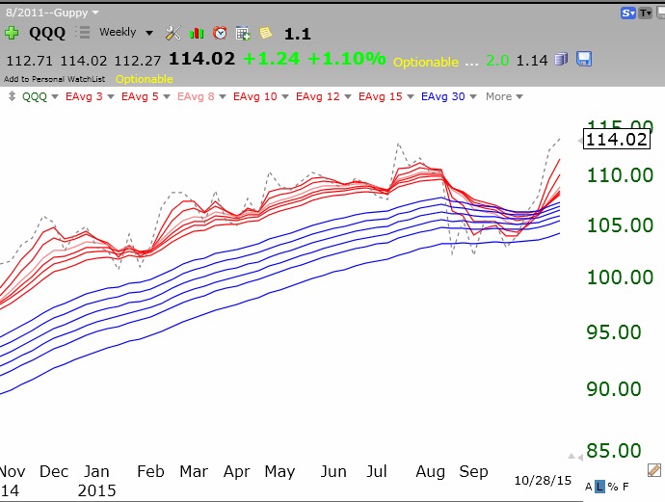Toggle the A scaling button
665x502 pixels.
(x=588, y=487)
